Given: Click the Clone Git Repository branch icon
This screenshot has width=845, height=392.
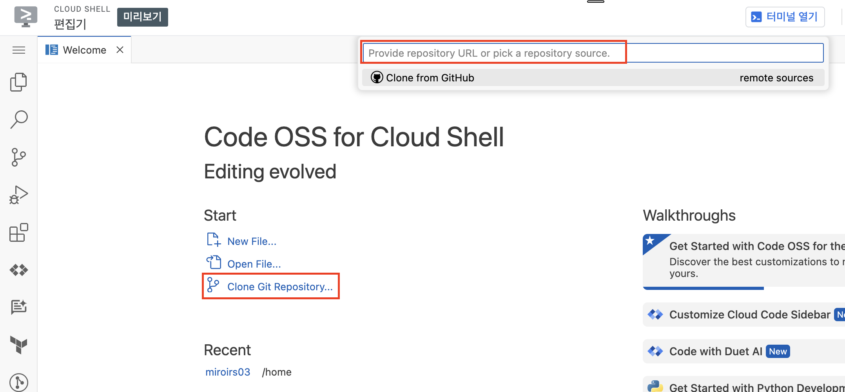Looking at the screenshot, I should pos(213,285).
